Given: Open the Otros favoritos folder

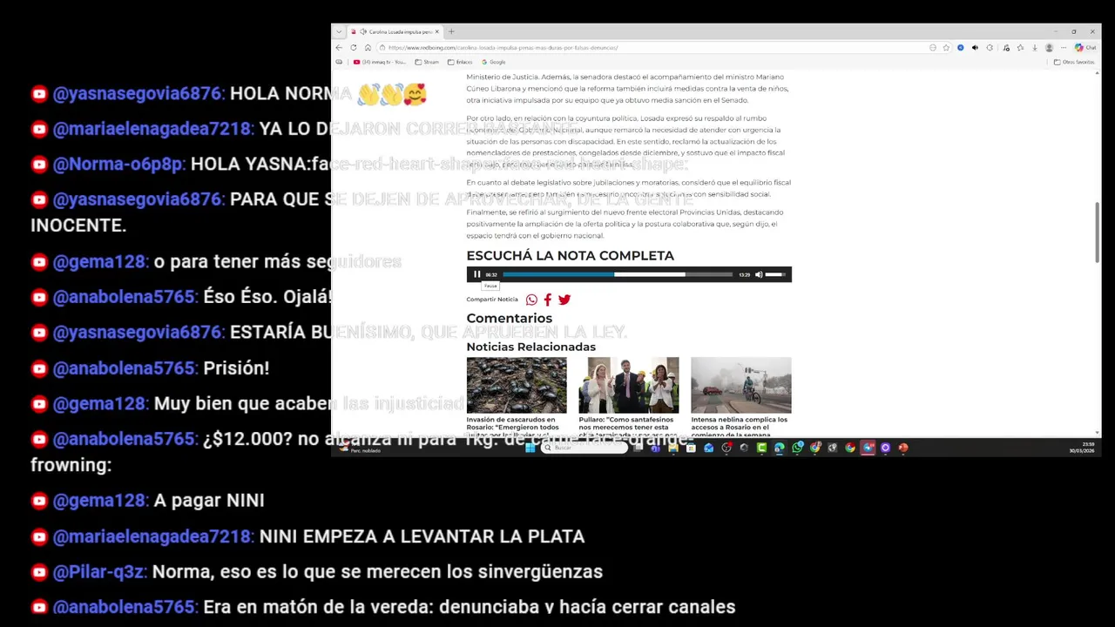Looking at the screenshot, I should click(1074, 62).
